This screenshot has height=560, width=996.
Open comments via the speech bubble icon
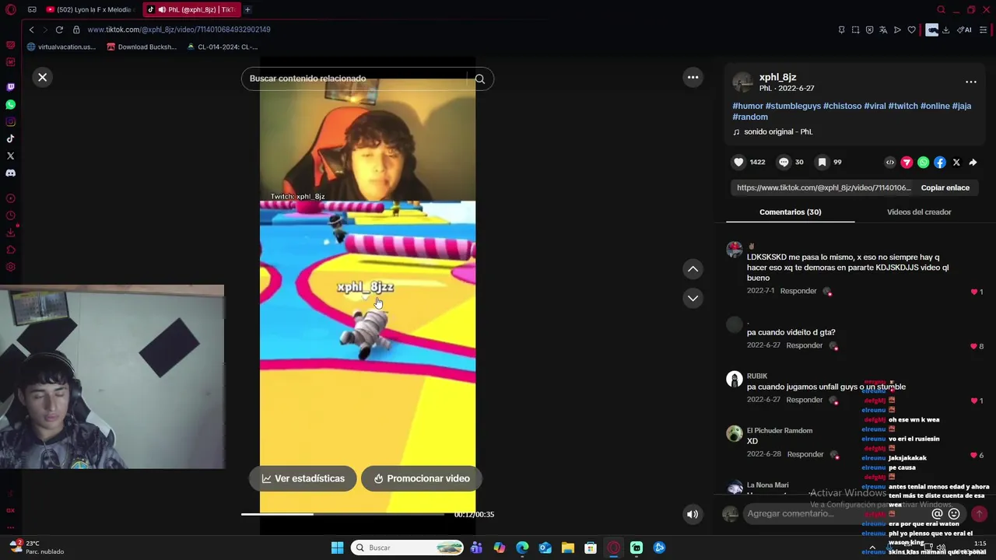[784, 162]
